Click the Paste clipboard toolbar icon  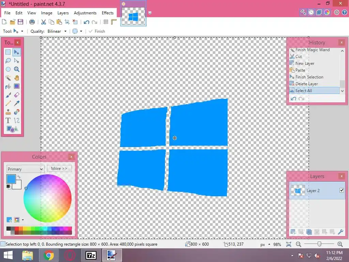(x=59, y=22)
